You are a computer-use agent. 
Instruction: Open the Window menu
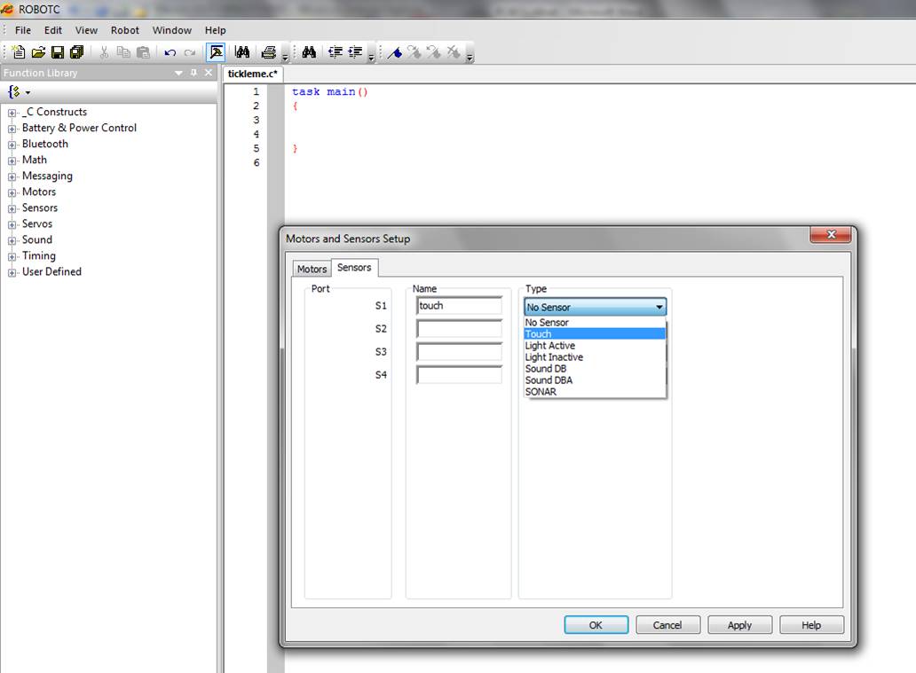[x=172, y=30]
